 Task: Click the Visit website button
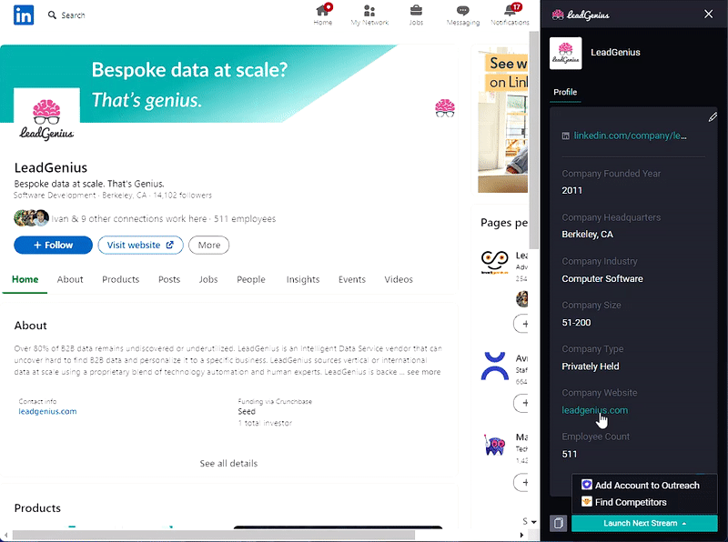pyautogui.click(x=140, y=245)
